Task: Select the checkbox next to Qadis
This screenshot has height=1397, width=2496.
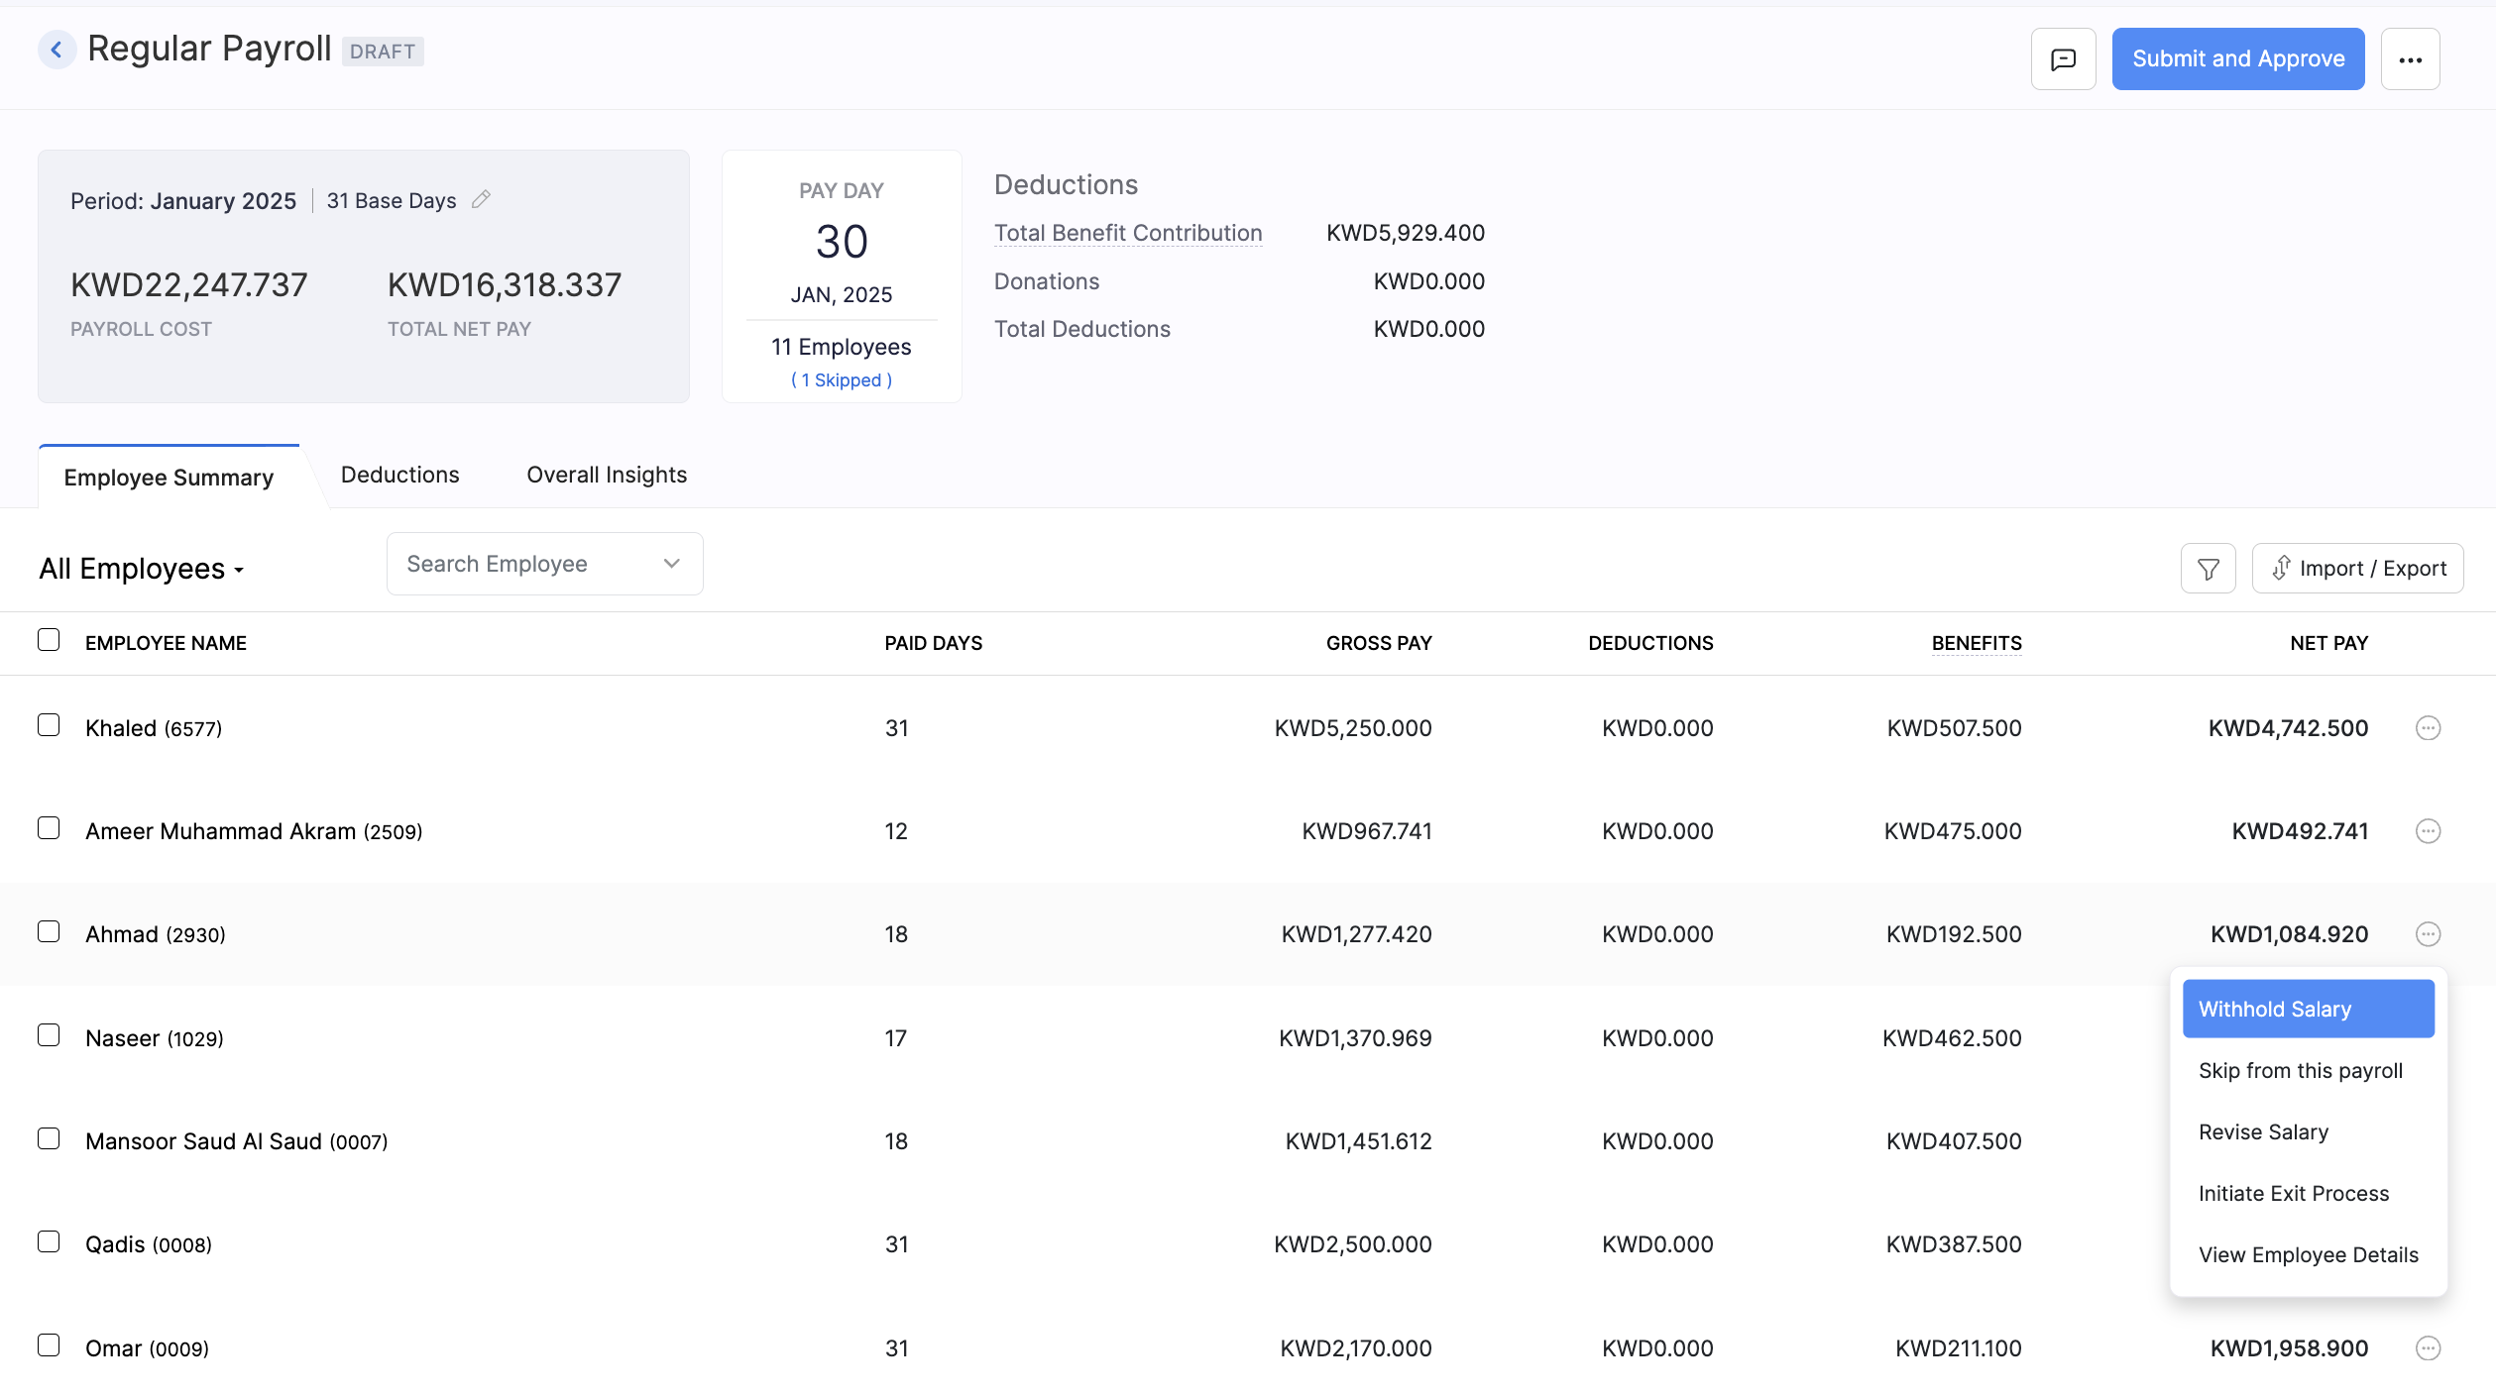Action: (50, 1240)
